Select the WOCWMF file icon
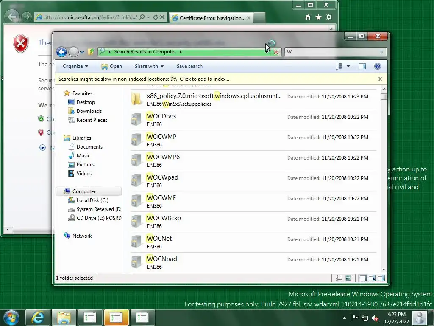The width and height of the screenshot is (434, 326). tap(136, 201)
